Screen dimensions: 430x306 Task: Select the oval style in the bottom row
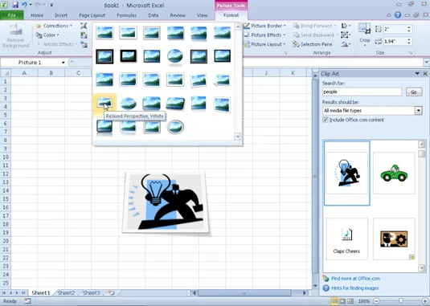(175, 127)
